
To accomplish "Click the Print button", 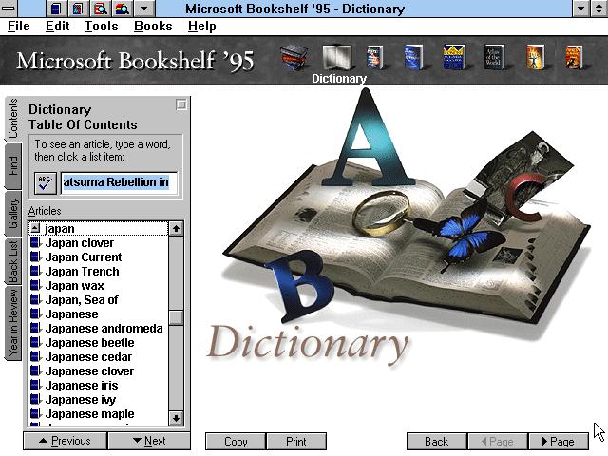I will [x=296, y=441].
